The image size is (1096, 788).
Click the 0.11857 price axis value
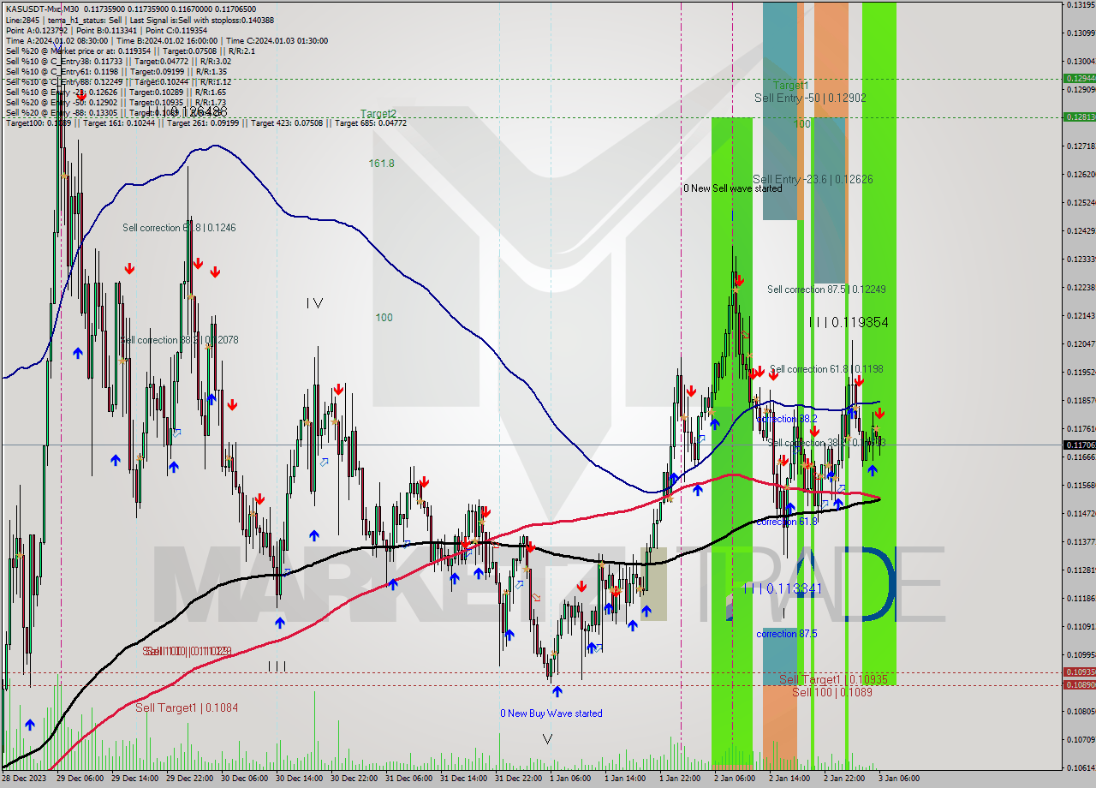coord(1081,401)
